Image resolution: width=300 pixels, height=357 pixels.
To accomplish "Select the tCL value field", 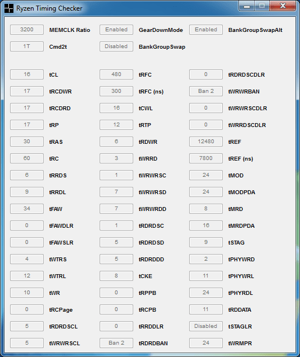I will 27,74.
